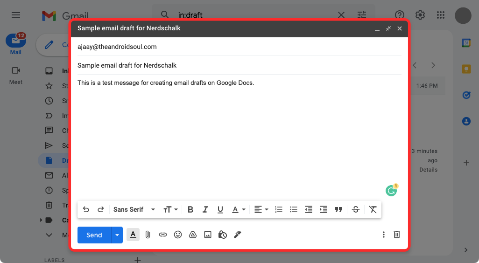
Task: Open more options three-dot menu in compose
Action: click(x=384, y=235)
